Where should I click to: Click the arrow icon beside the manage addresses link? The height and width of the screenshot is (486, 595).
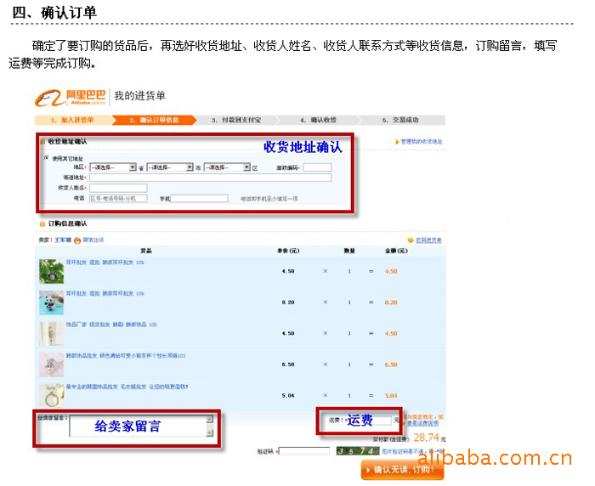point(396,141)
